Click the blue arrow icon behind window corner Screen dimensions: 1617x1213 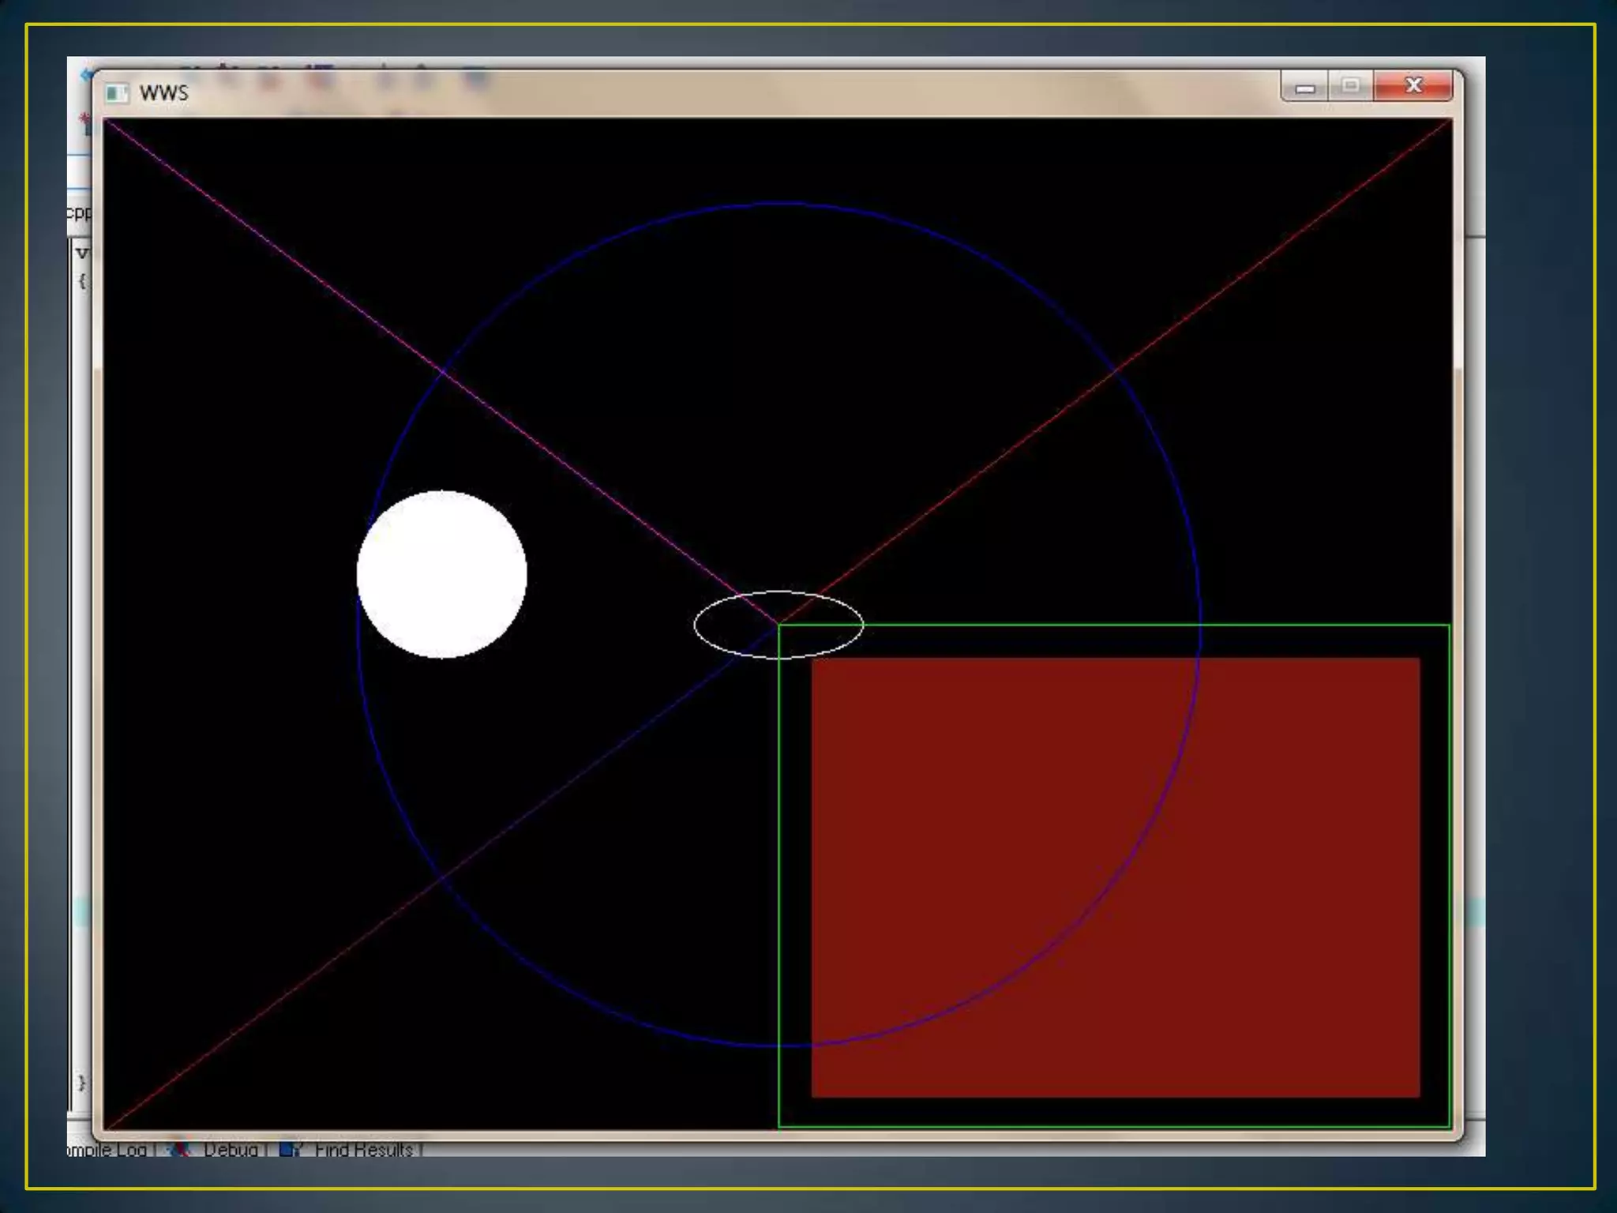coord(85,75)
